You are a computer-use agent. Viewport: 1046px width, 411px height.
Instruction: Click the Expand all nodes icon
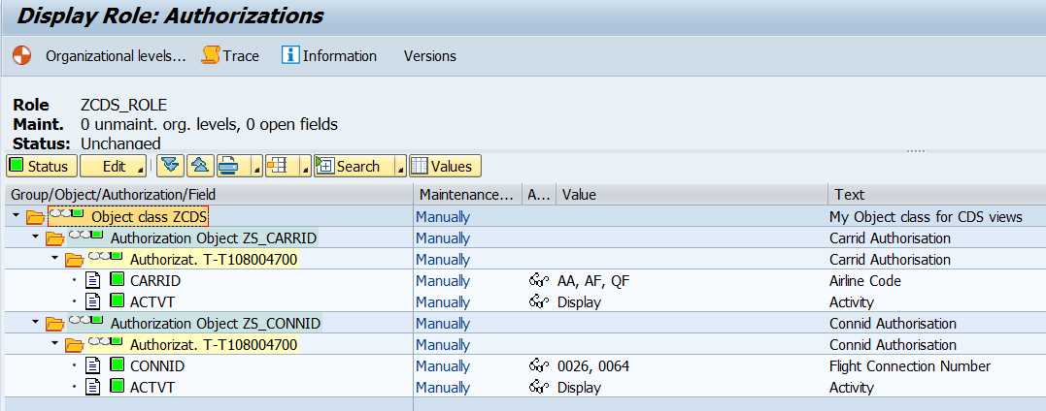[x=171, y=167]
